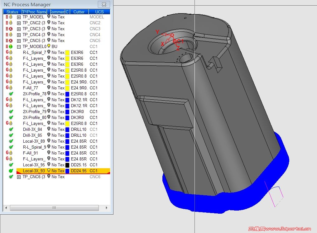The height and width of the screenshot is (233, 317).
Task: Click black color swatch of Local-3X_95
Action: pos(67,165)
